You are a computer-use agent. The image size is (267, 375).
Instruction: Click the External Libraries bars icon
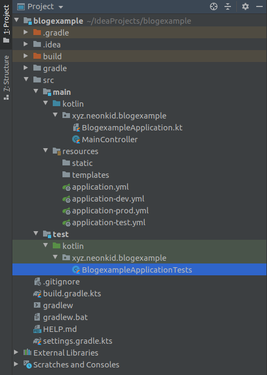pyautogui.click(x=27, y=352)
